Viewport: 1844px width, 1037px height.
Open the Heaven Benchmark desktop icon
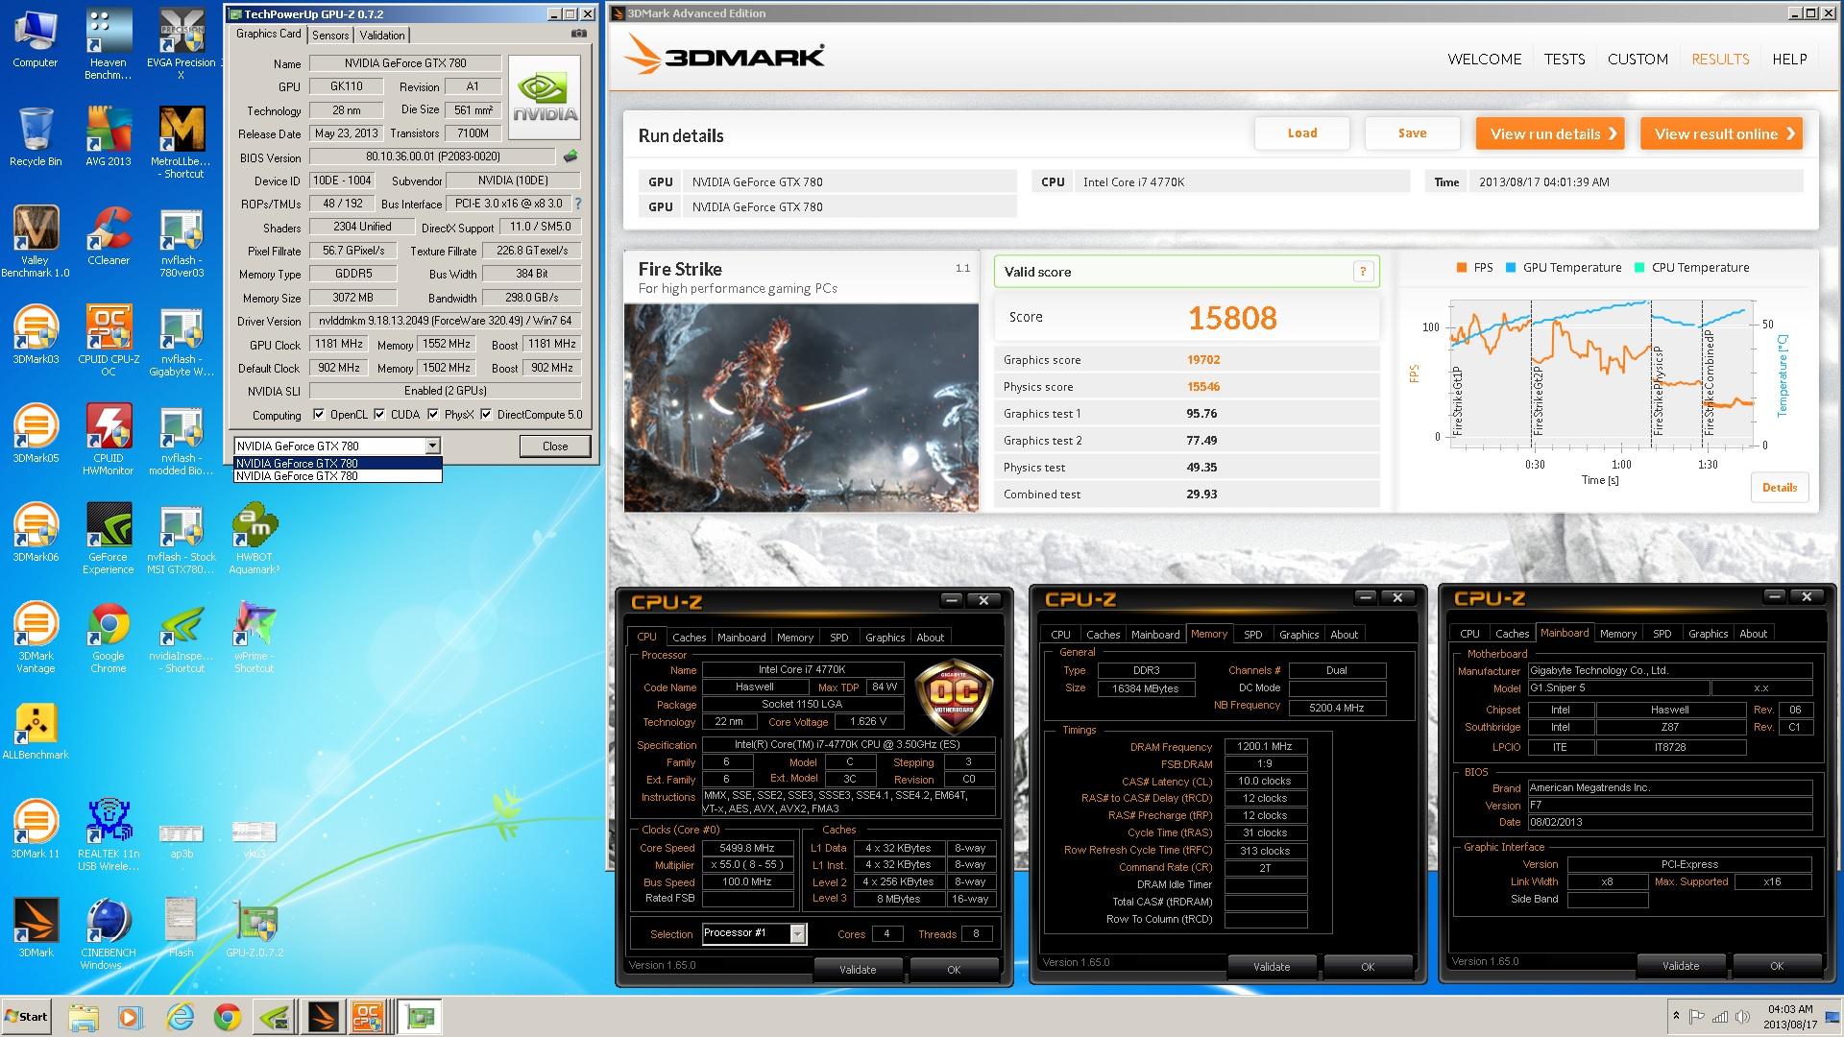tap(108, 43)
